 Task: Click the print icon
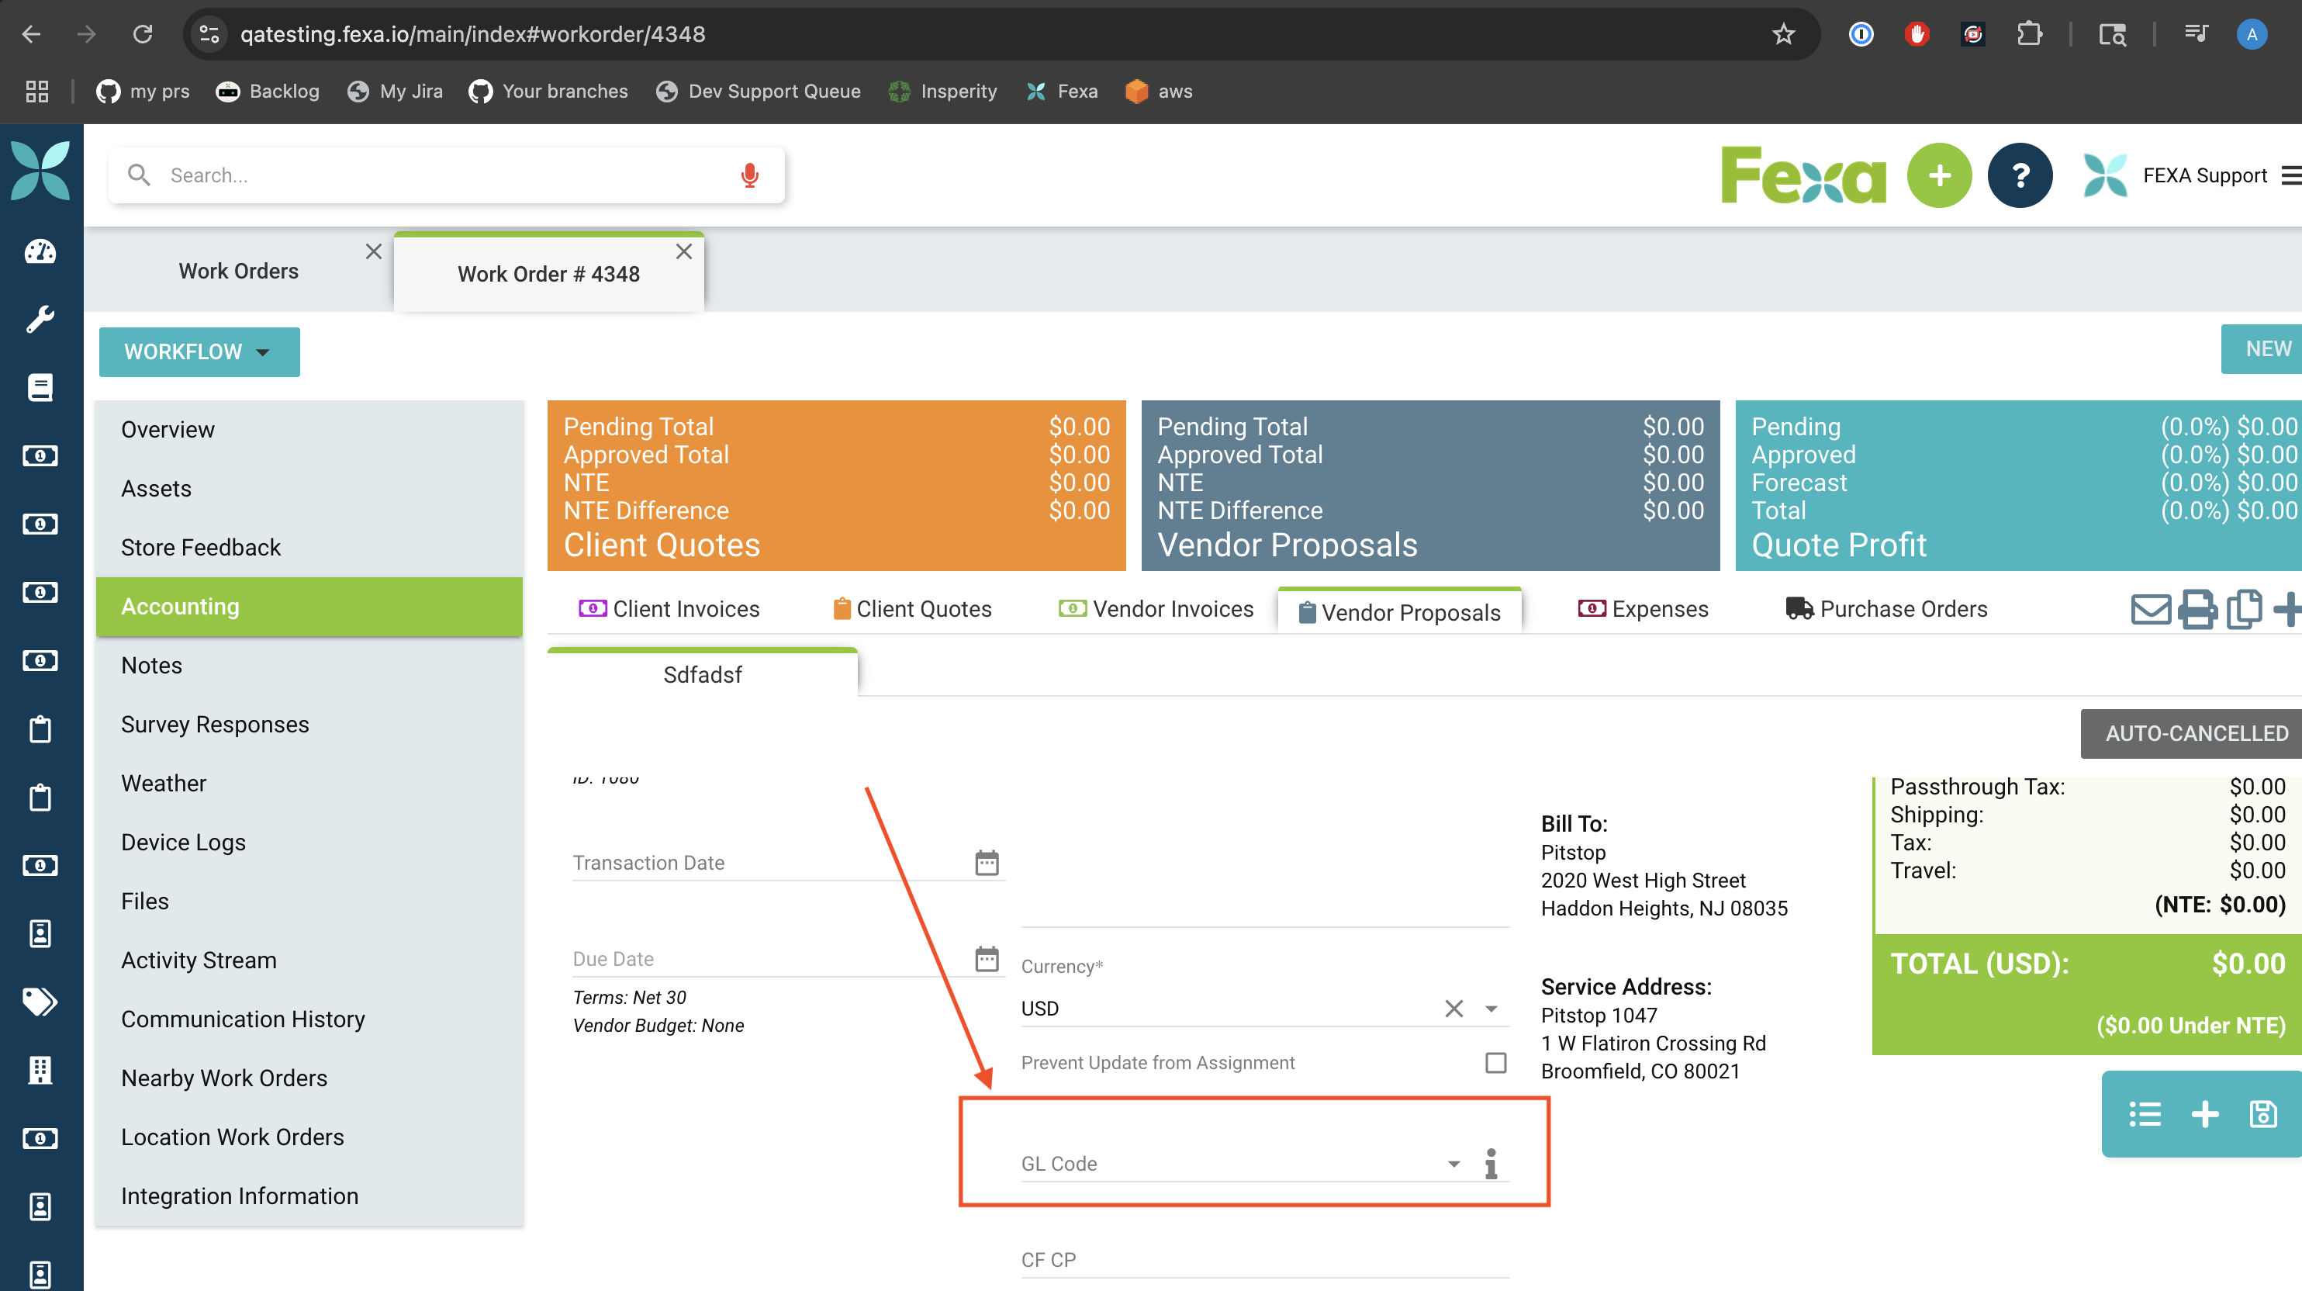click(2197, 610)
